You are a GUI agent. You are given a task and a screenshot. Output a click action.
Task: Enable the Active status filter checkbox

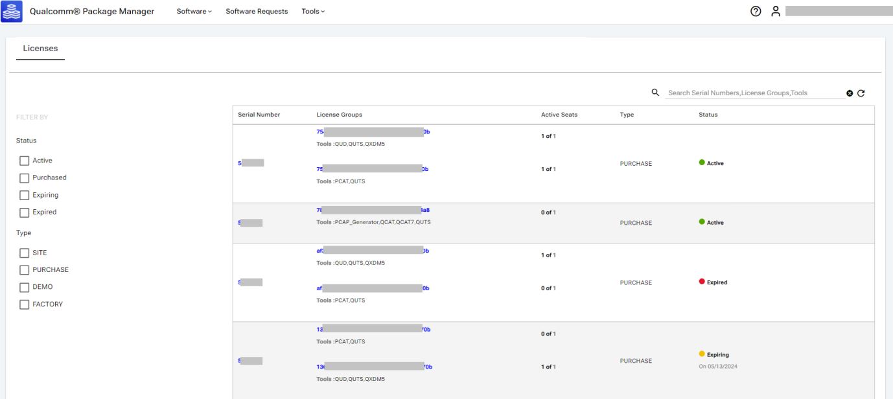pos(25,161)
